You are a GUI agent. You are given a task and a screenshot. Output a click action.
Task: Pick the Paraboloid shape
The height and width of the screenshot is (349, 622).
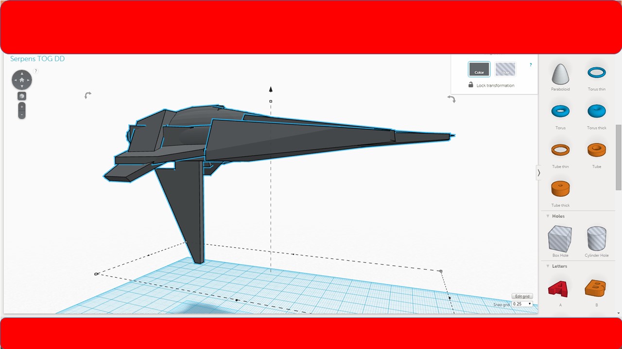(560, 73)
